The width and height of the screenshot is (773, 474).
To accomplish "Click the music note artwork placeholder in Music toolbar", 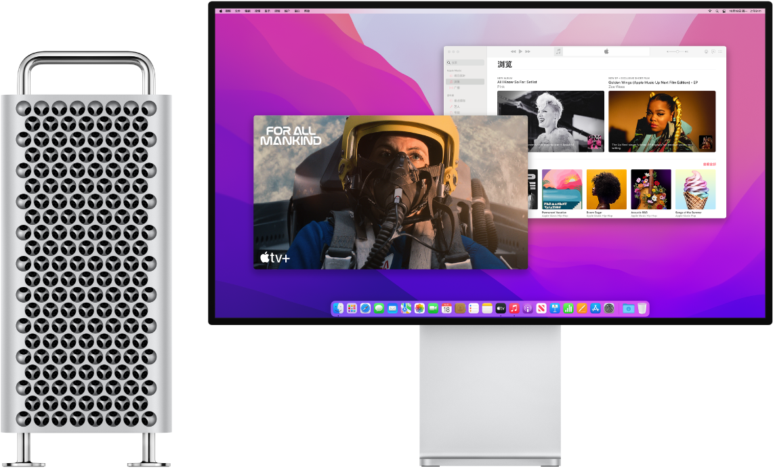I will (558, 51).
